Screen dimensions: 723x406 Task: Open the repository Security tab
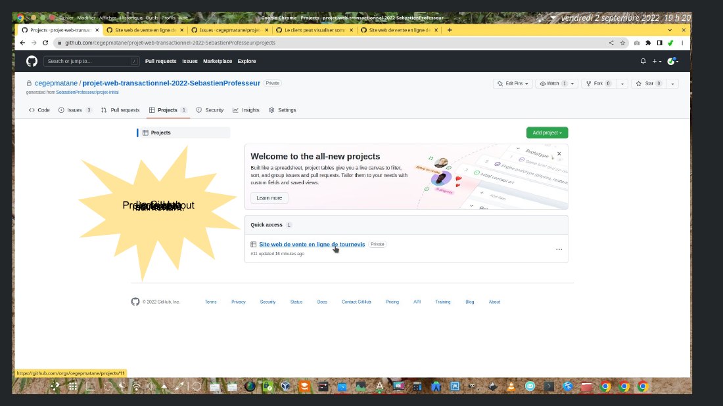pos(210,110)
